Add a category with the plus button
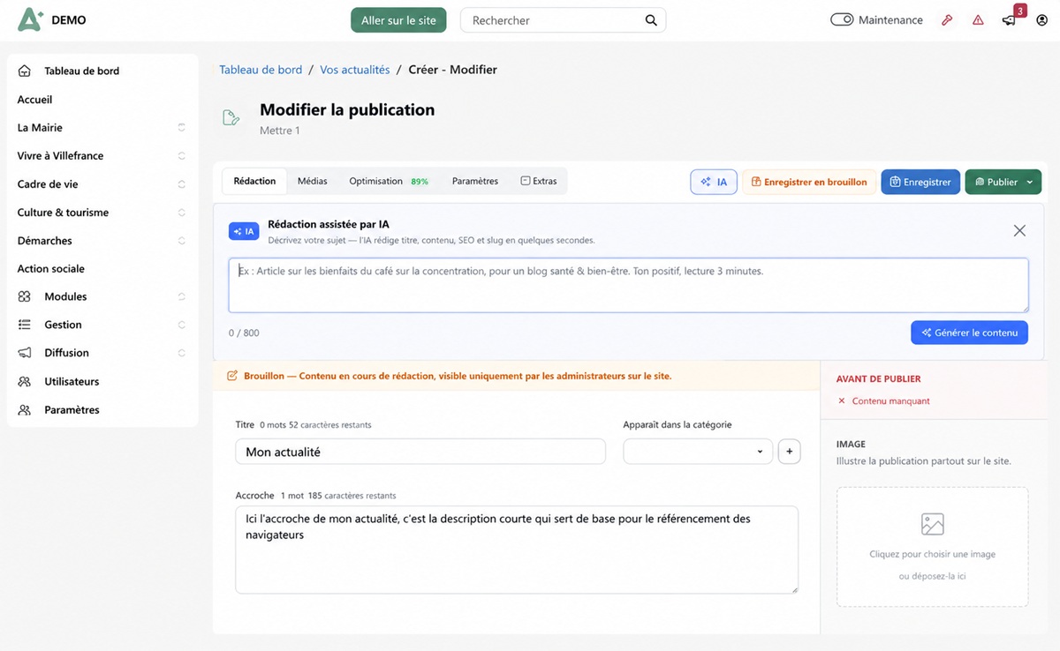This screenshot has width=1060, height=651. (x=789, y=452)
